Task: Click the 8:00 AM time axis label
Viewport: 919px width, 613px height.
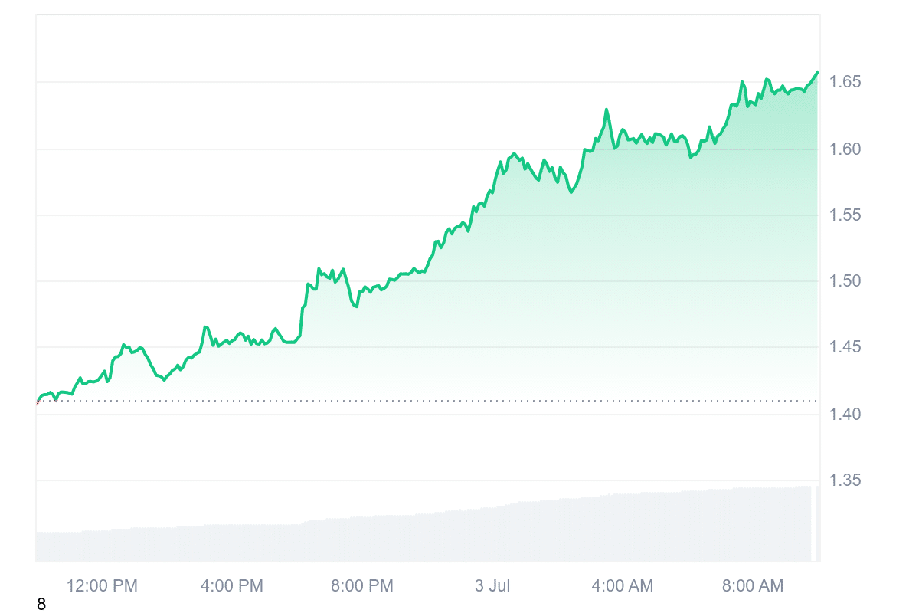Action: tap(753, 586)
